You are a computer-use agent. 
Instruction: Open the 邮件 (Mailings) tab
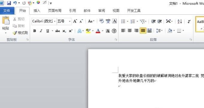pyautogui.click(x=87, y=11)
